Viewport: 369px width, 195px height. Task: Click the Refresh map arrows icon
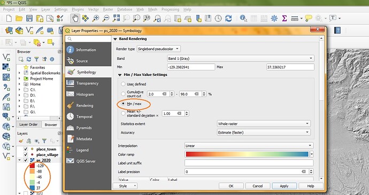point(228,18)
